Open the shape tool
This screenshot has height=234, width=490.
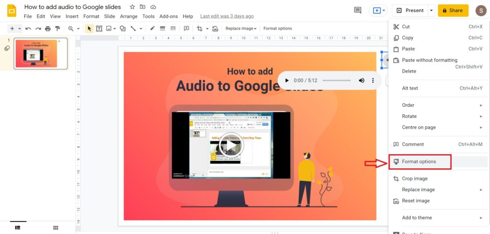[x=123, y=28]
